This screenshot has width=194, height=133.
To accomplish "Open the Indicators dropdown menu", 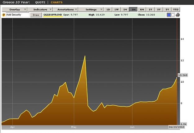I will [40, 10].
